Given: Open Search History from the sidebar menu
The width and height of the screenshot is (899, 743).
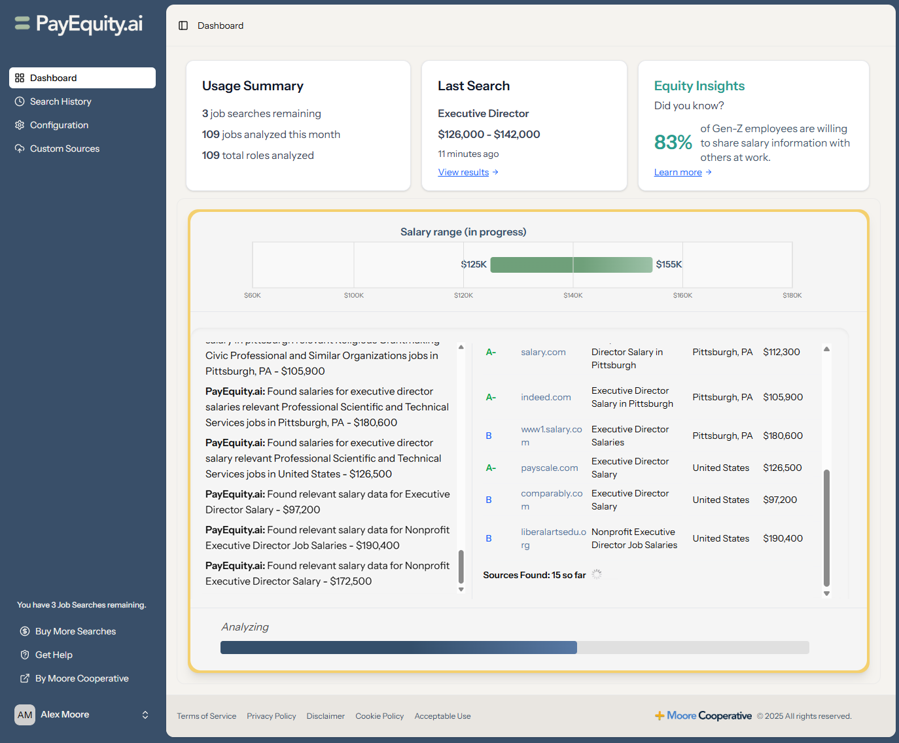Looking at the screenshot, I should 60,101.
